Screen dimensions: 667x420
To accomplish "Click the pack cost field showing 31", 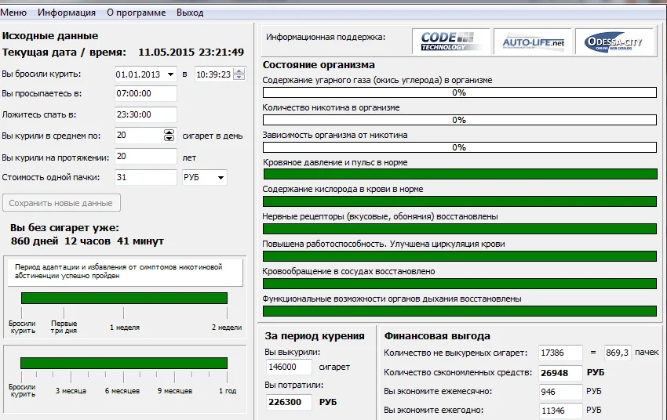I will click(144, 177).
